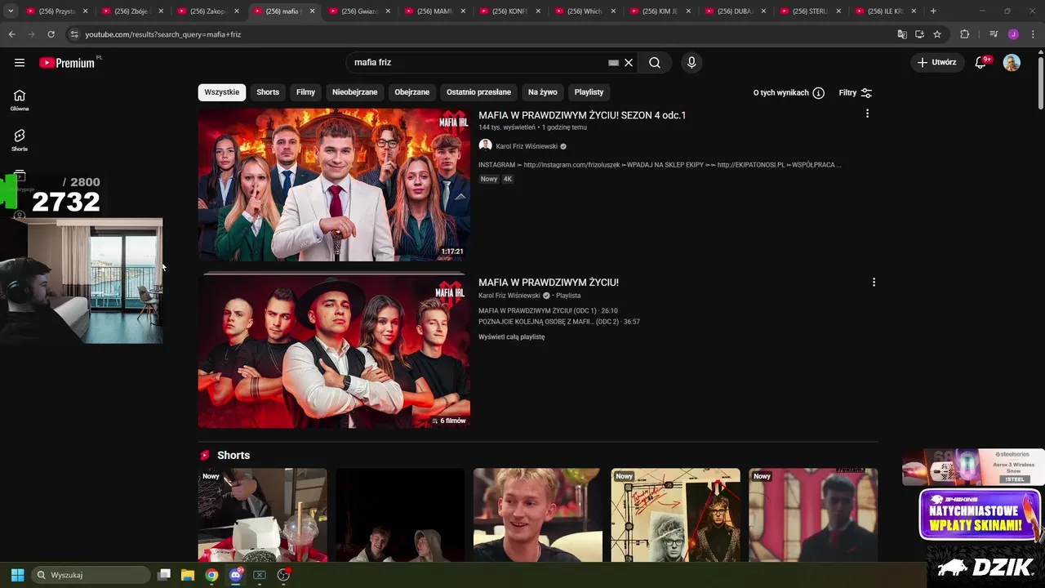Switch to the (256) Zbóje browser tab
Screen dimensions: 1045x588
click(x=132, y=11)
